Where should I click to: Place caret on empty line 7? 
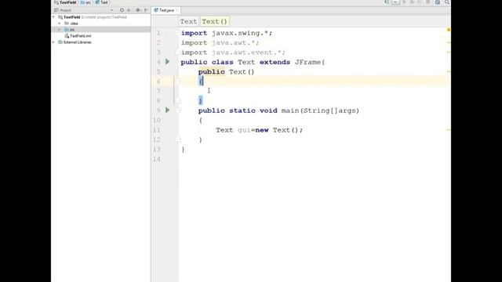click(314, 91)
